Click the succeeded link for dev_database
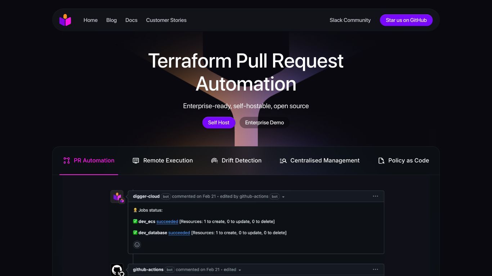 [x=179, y=233]
